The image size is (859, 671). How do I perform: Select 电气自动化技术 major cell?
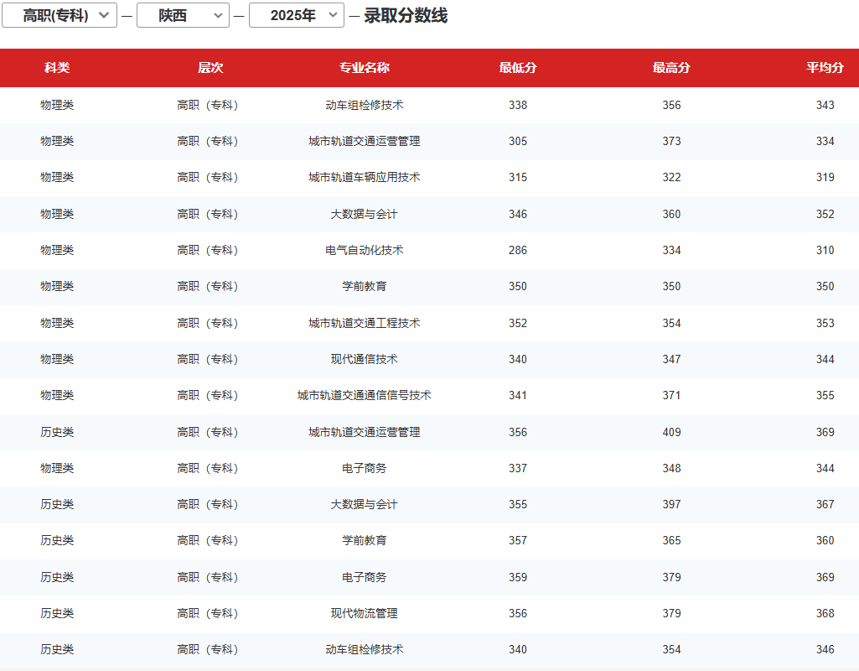point(365,251)
